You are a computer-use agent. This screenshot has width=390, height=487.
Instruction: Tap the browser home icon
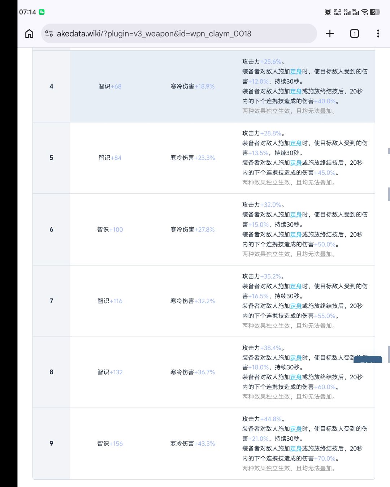coord(29,34)
